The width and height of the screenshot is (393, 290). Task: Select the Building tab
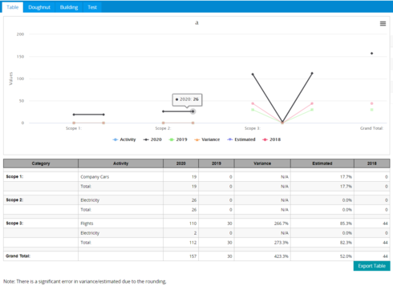pyautogui.click(x=69, y=7)
